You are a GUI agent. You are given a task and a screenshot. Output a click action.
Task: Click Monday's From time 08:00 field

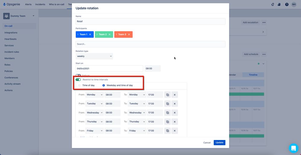coord(112,95)
